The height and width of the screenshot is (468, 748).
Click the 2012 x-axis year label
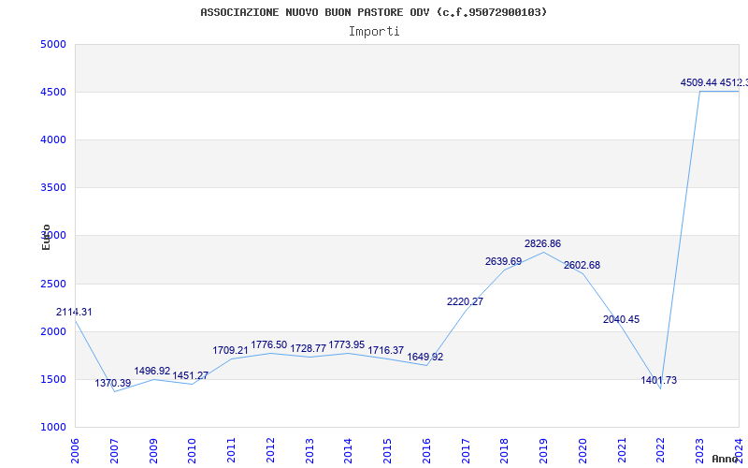(x=270, y=450)
